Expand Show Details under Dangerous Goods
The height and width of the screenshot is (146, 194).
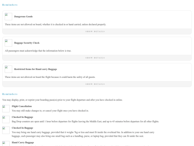click(x=95, y=31)
